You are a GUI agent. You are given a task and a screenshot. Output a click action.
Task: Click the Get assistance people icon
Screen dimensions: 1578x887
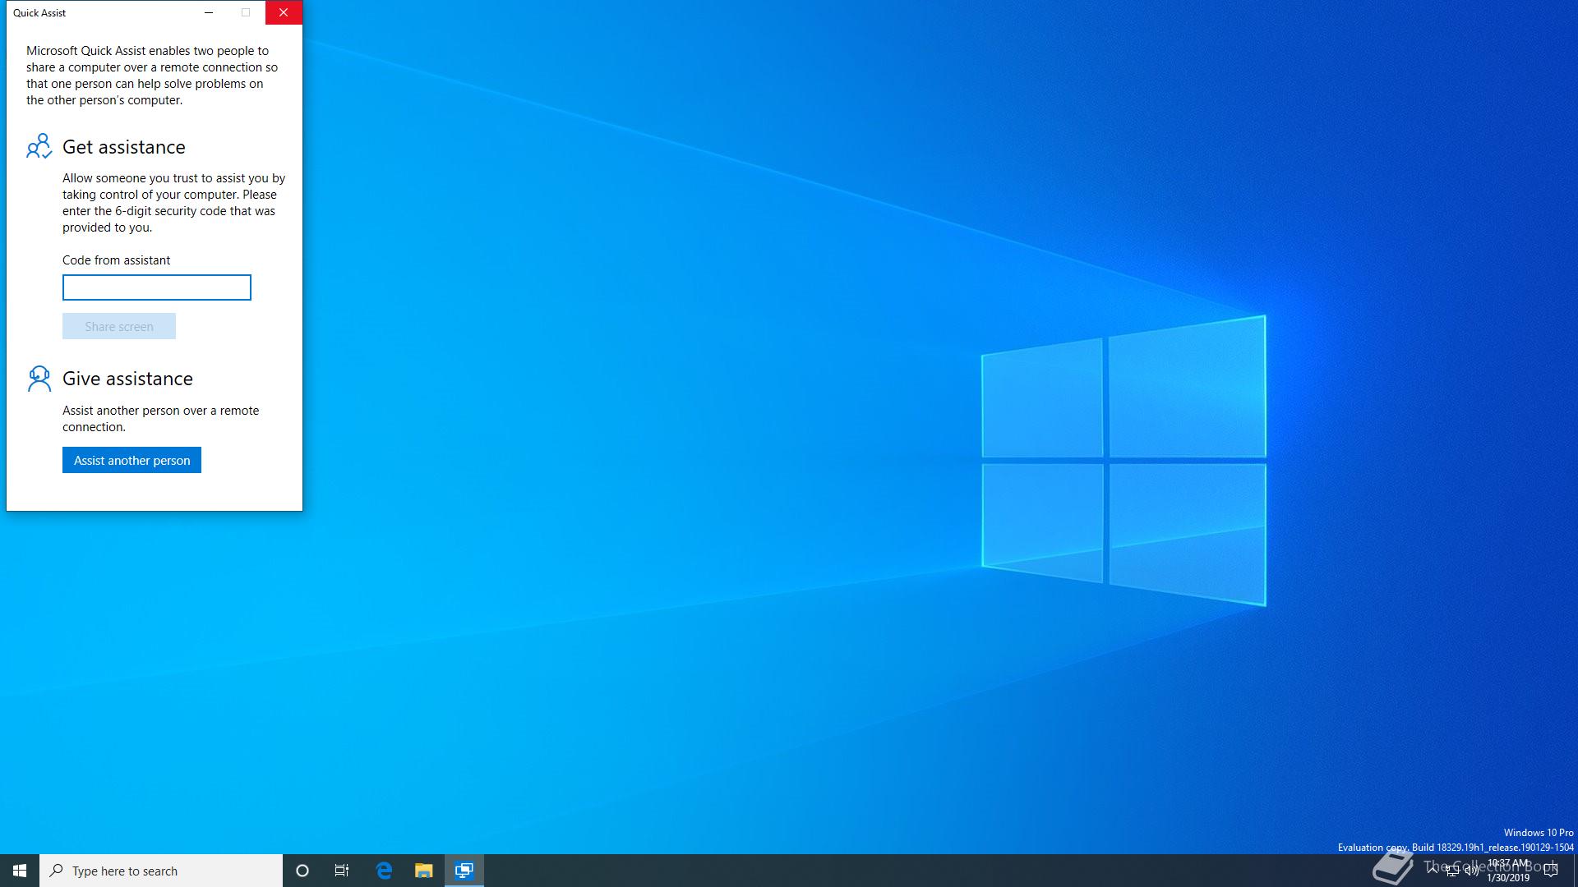click(39, 146)
